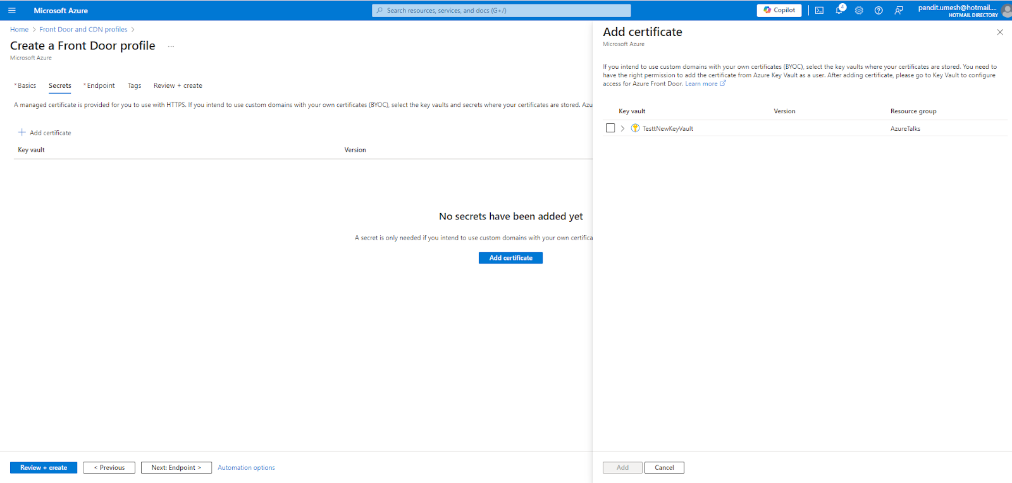This screenshot has height=483, width=1012.
Task: Click Key vault header in Secrets table
Action: tap(31, 150)
